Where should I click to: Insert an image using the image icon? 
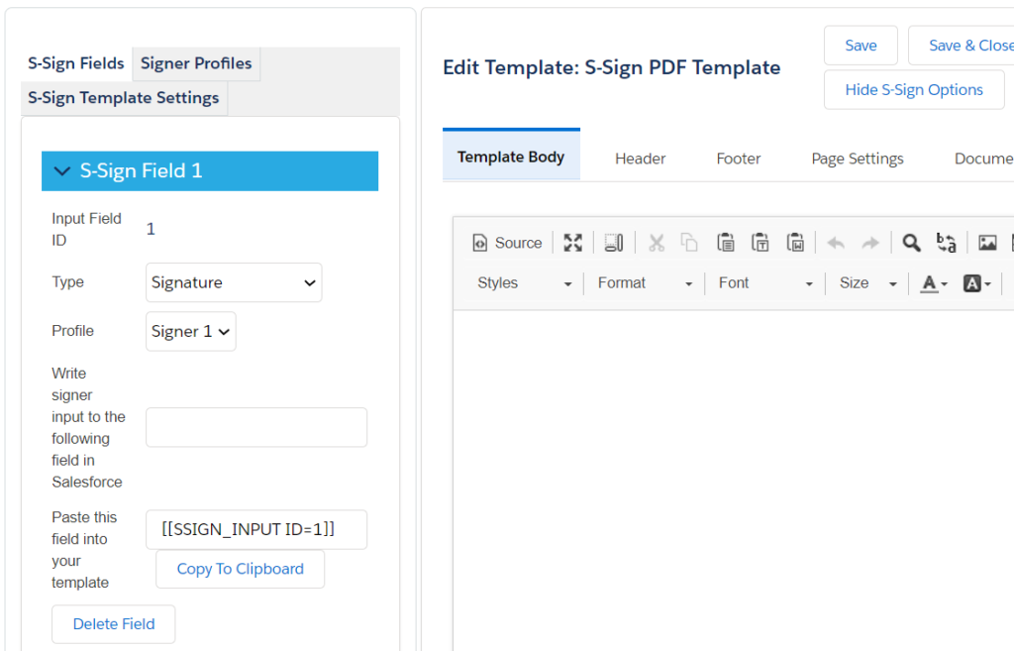pyautogui.click(x=986, y=242)
